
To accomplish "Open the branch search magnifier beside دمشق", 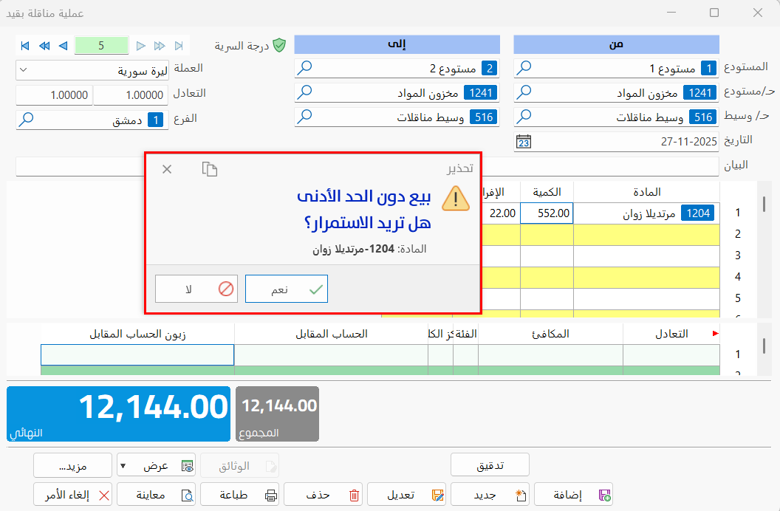I will [x=27, y=118].
